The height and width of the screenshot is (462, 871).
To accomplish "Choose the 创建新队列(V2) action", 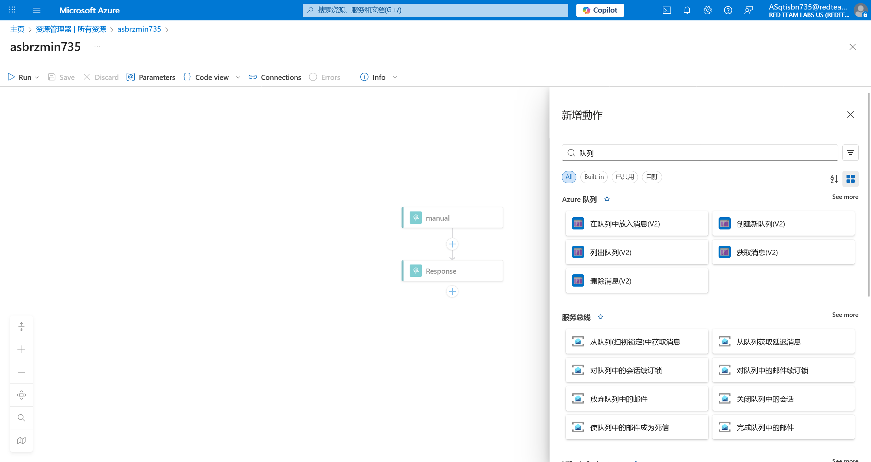I will click(x=783, y=224).
